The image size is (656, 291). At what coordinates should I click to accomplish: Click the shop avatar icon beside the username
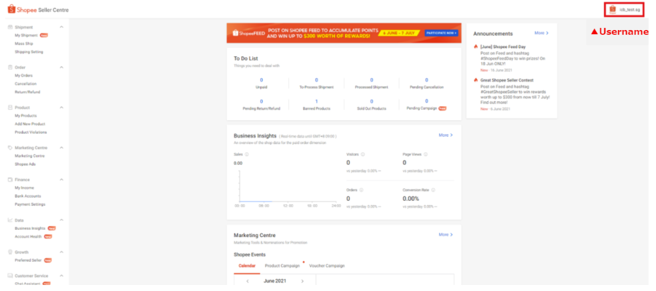(613, 9)
